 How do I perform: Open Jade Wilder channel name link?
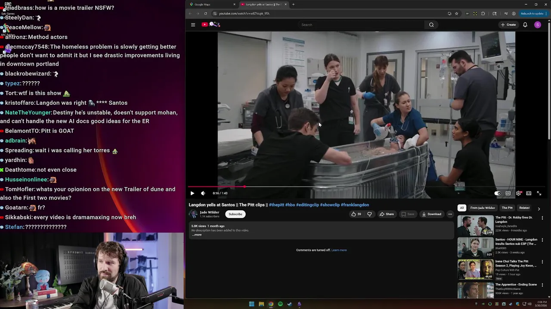[210, 212]
